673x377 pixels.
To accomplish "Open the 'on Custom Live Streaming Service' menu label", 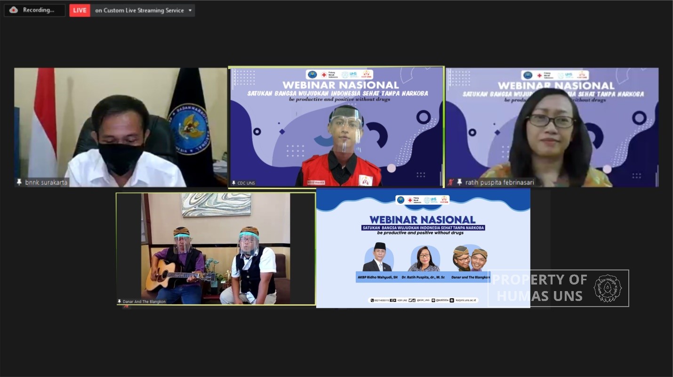I will coord(139,10).
